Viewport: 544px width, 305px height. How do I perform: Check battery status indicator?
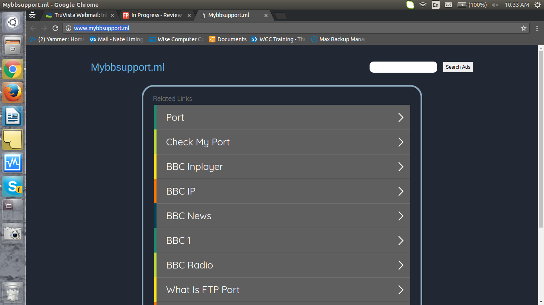[x=472, y=5]
